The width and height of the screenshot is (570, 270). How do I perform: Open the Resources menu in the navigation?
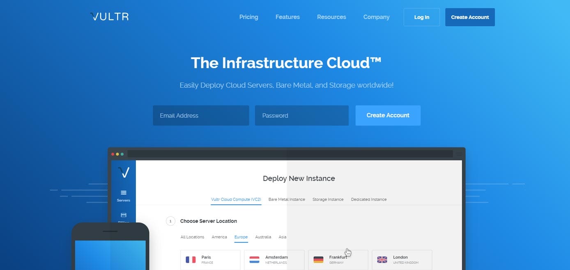331,17
